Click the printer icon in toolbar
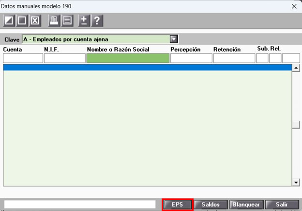 click(x=54, y=20)
